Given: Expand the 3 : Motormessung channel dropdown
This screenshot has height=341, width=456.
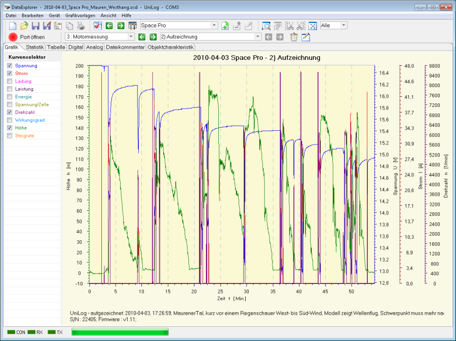Looking at the screenshot, I should click(x=131, y=37).
